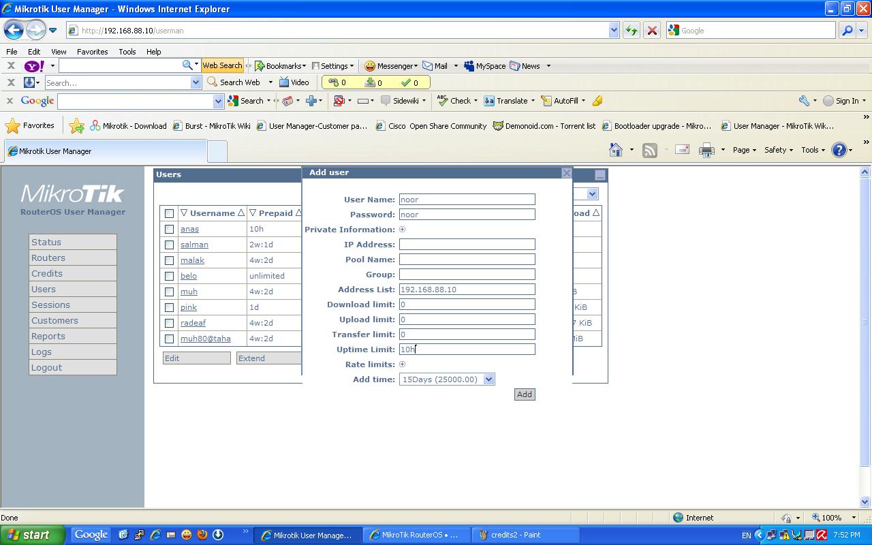Tick the checkbox for user radeaf

[x=169, y=324]
